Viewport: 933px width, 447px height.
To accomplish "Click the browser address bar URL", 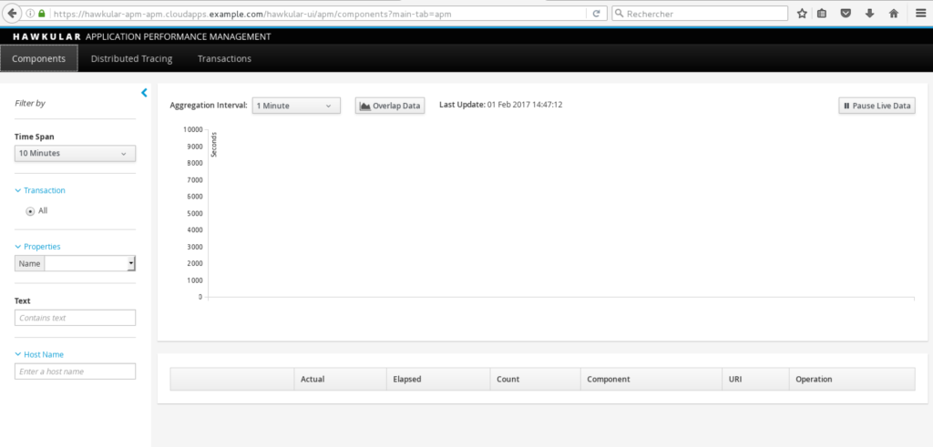I will click(252, 13).
